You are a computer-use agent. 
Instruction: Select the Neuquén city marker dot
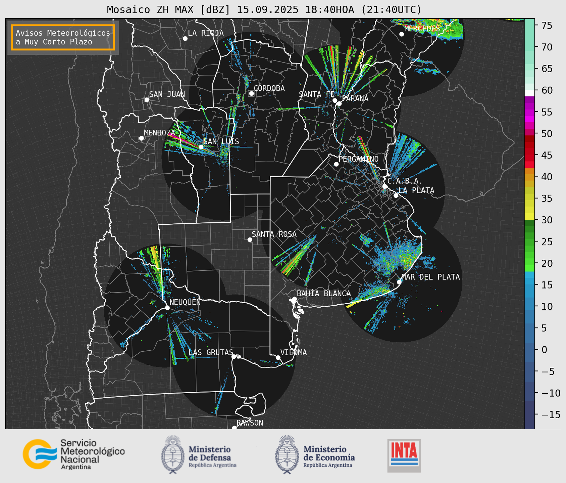pos(167,308)
